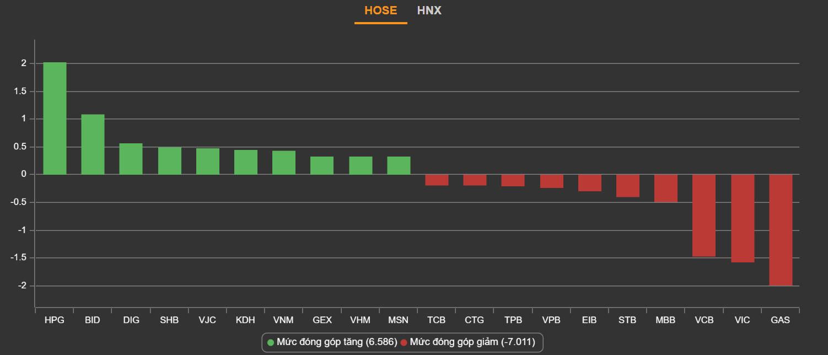Select the red VCB bar
This screenshot has height=355, width=828.
tap(704, 216)
